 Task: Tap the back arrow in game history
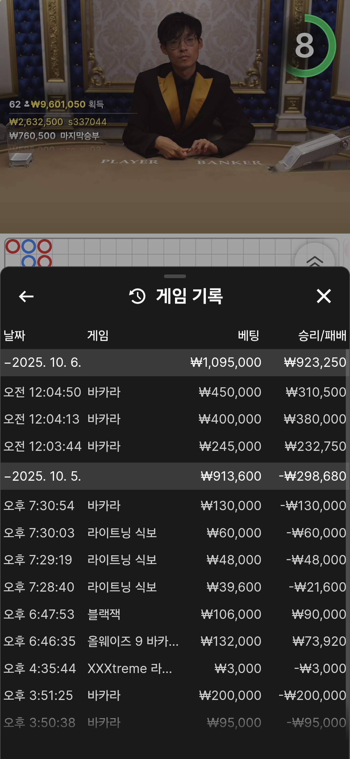point(26,296)
